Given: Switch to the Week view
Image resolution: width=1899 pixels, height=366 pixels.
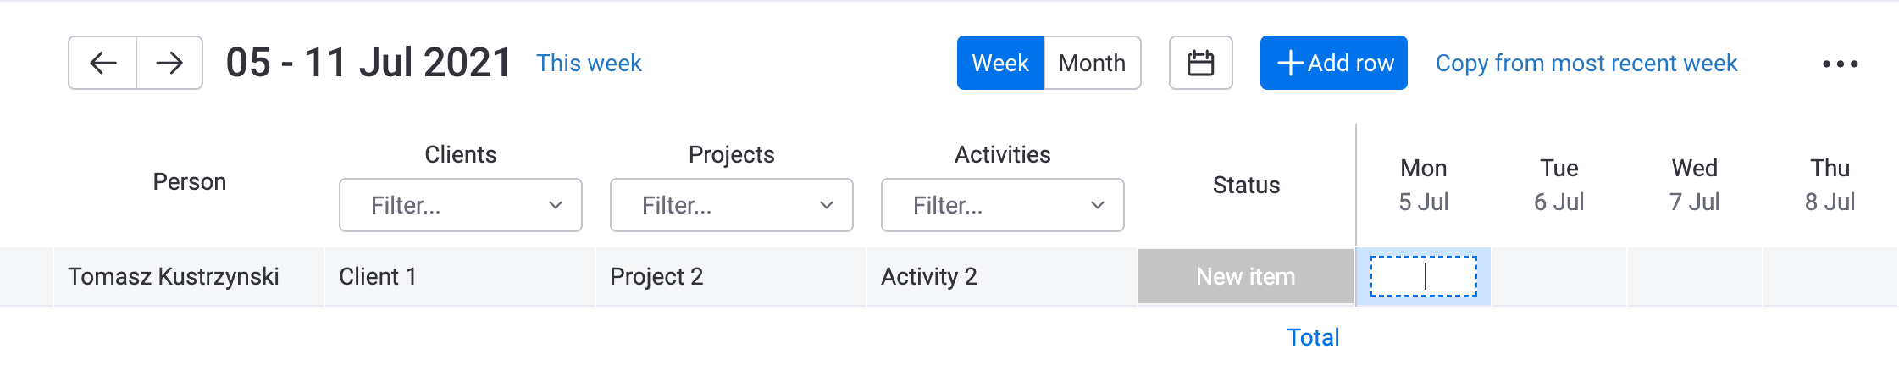Looking at the screenshot, I should 1000,63.
